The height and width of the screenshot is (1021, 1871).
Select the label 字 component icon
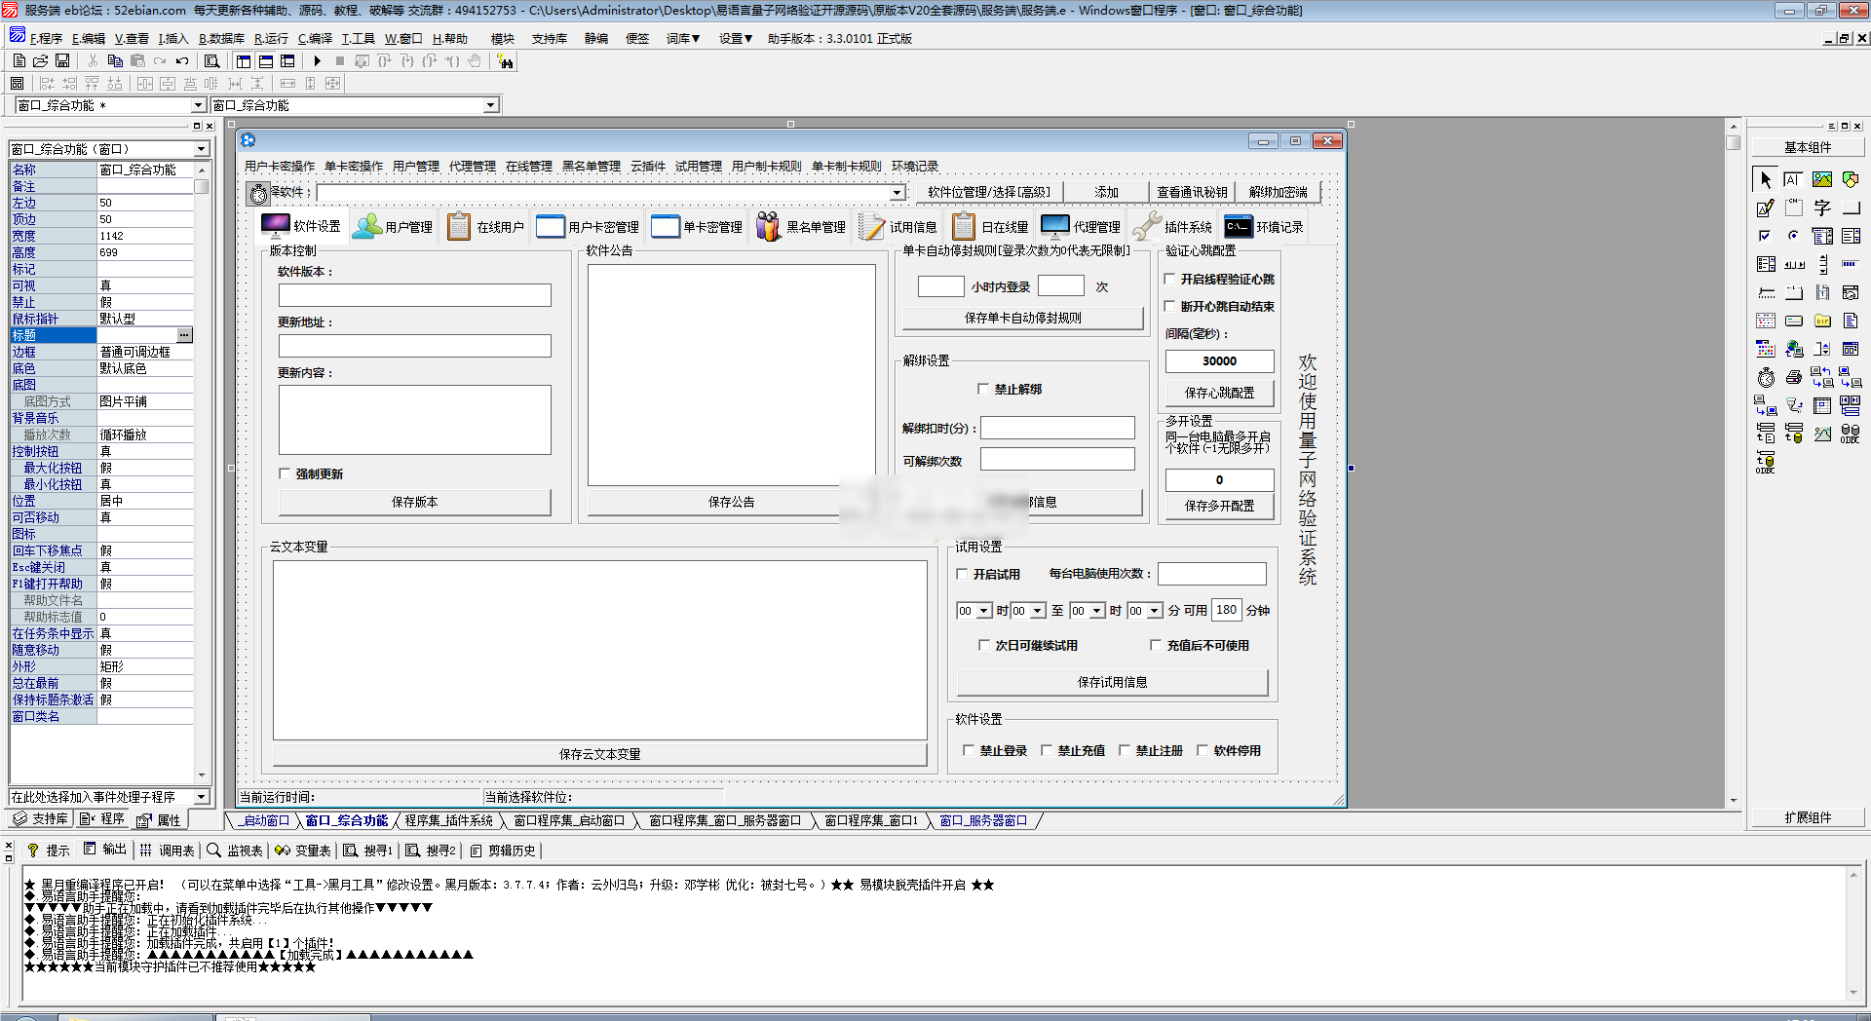coord(1822,208)
